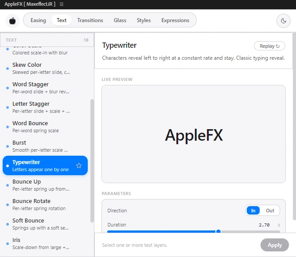The image size is (296, 257).
Task: Click the preset count 18
Action: pos(86,40)
